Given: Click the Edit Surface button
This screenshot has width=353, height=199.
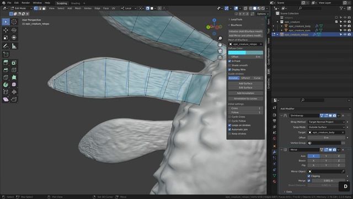Looking at the screenshot, I should coord(245,88).
